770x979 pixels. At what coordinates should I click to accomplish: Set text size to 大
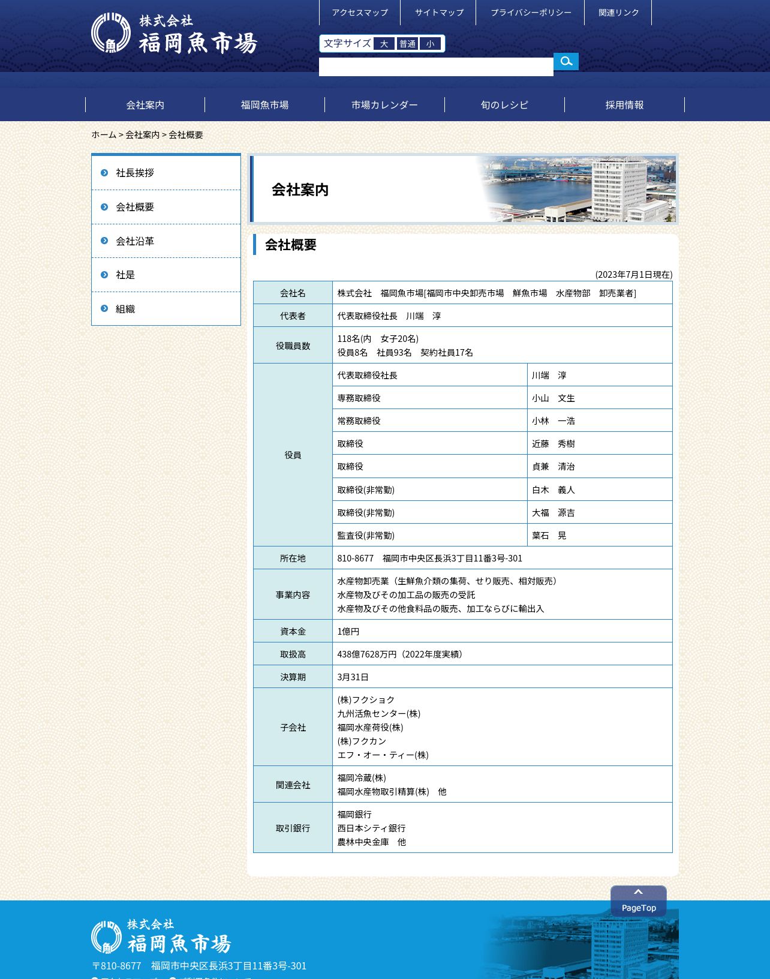[384, 44]
